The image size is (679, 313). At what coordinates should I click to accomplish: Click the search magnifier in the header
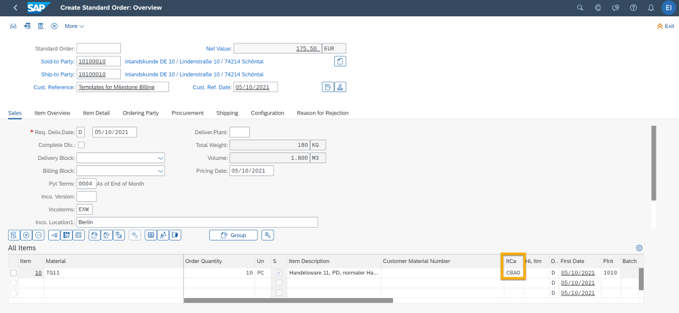point(580,7)
